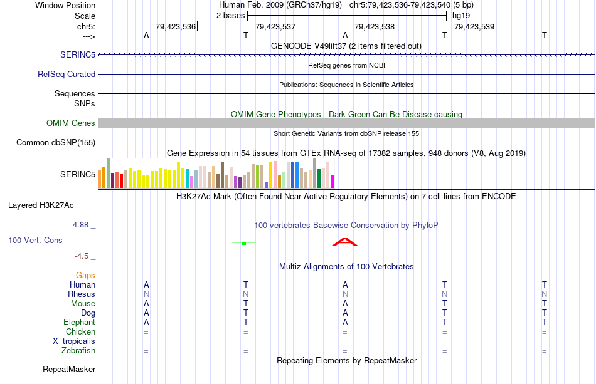Open 'Gene Expression in 54 tissues from GTEx' title

[x=346, y=153]
